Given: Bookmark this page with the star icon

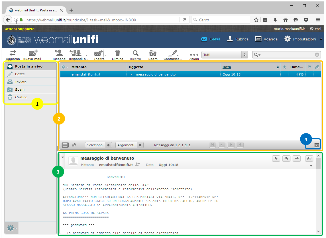Looking at the screenshot, I should click(x=256, y=20).
